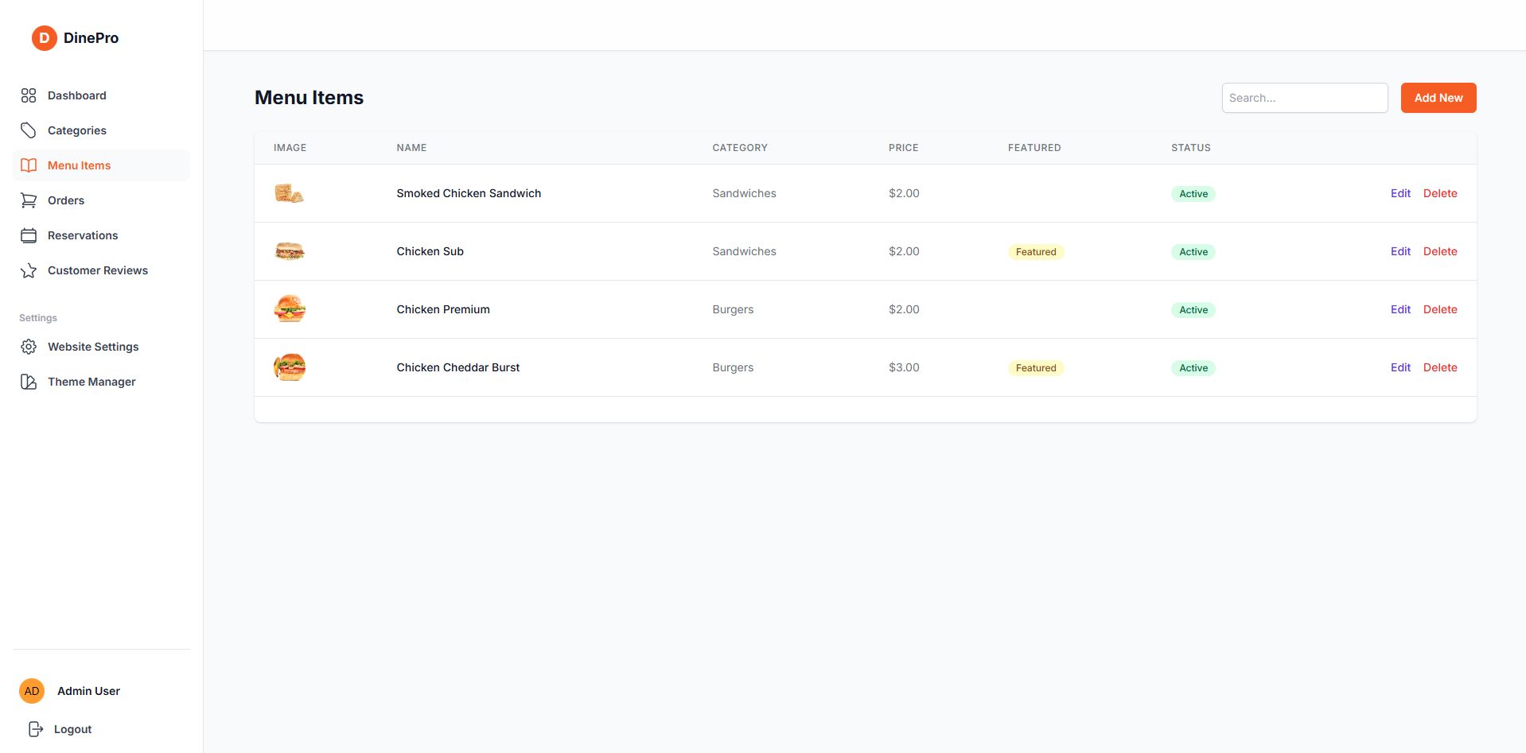Screen dimensions: 1526x753
Task: Click the Dashboard grid icon
Action: (x=29, y=95)
